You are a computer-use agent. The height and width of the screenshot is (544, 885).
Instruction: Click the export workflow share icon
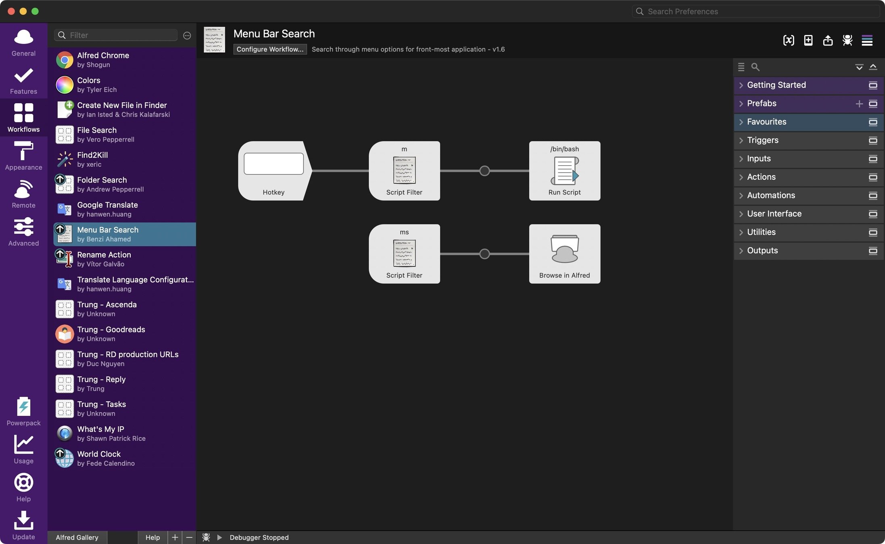(x=828, y=40)
